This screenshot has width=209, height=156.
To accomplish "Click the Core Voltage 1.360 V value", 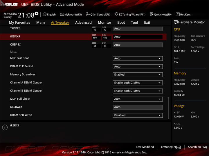I will coord(195,51).
